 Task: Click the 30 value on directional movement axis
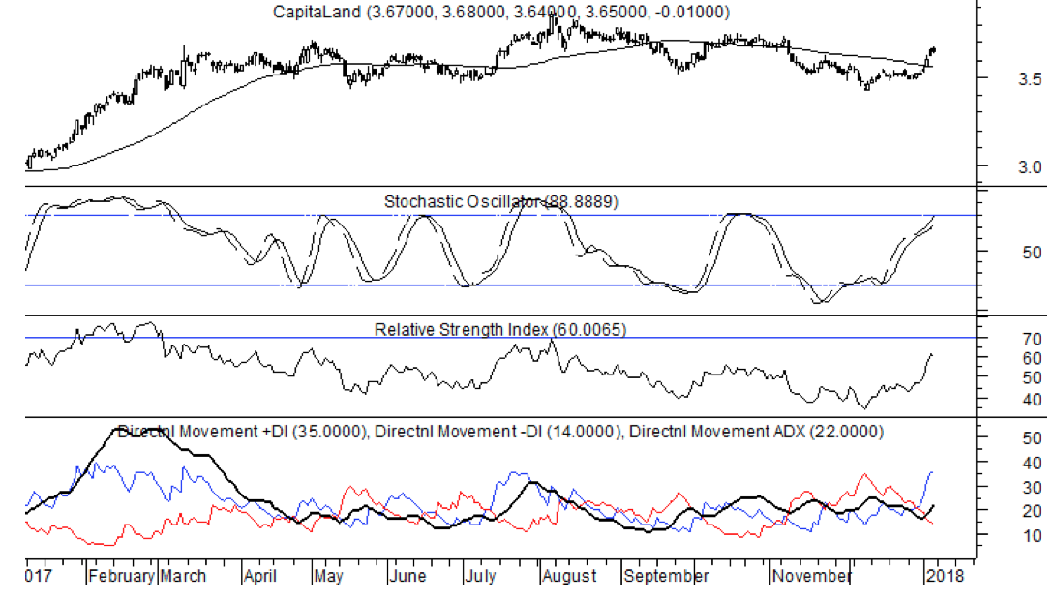(x=1032, y=488)
